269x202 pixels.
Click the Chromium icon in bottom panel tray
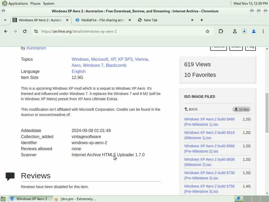(x=239, y=199)
